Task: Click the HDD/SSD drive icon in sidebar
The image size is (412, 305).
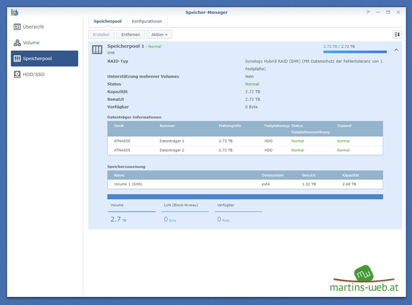Action: coord(17,74)
